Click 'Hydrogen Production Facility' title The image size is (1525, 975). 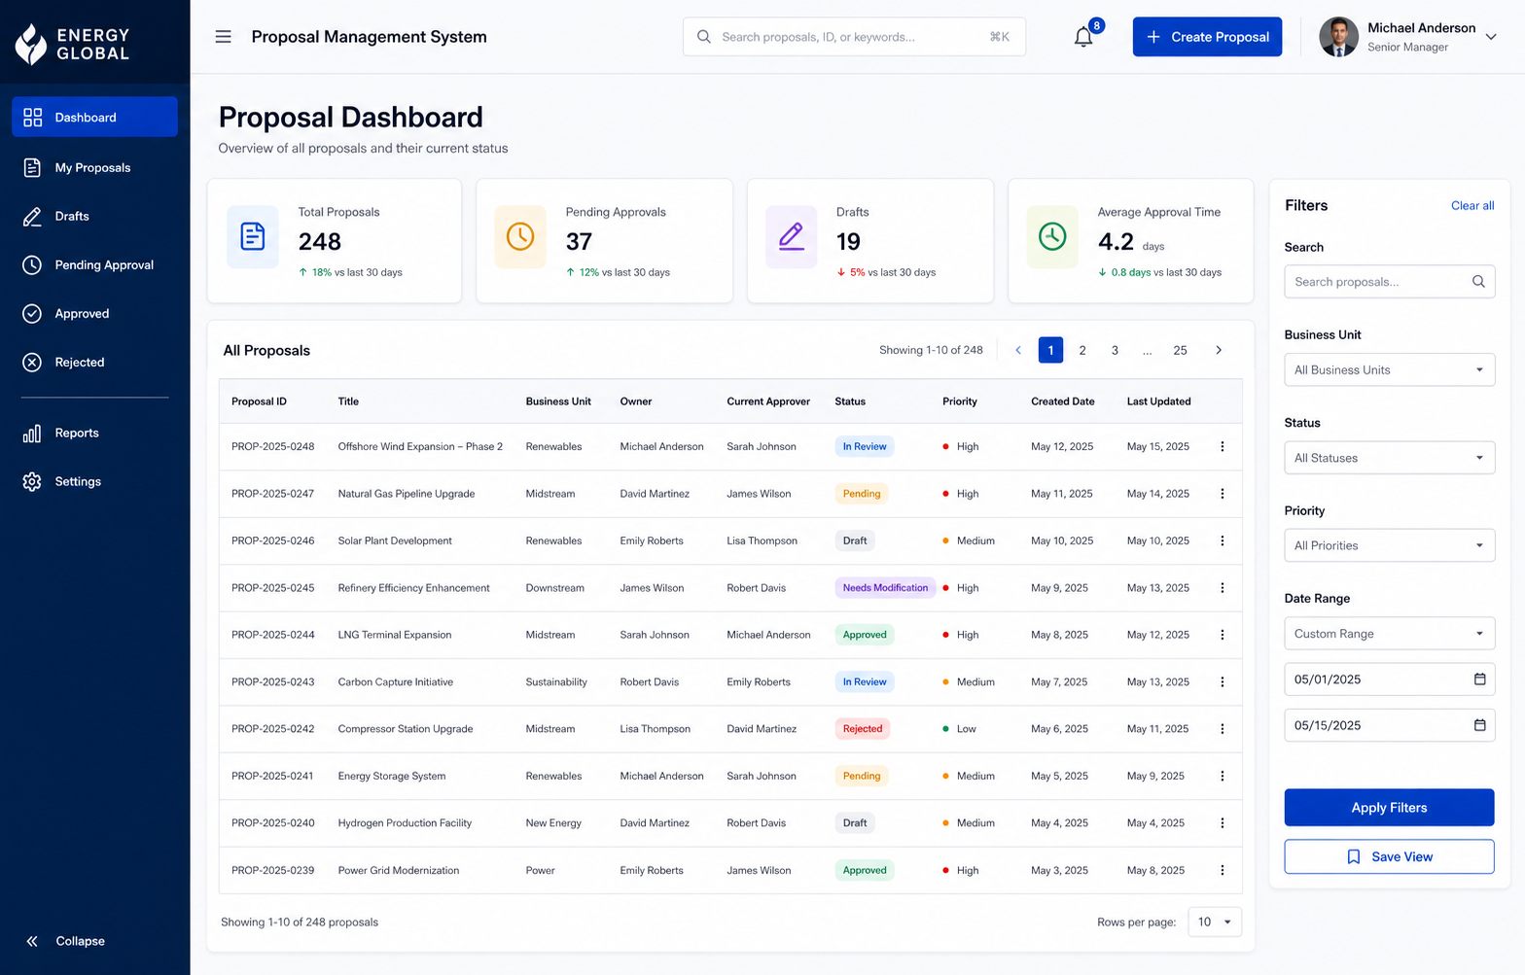[x=405, y=823]
